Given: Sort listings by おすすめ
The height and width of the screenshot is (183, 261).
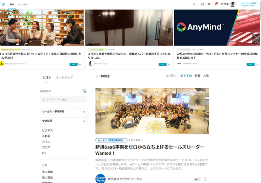Looking at the screenshot, I should (186, 76).
